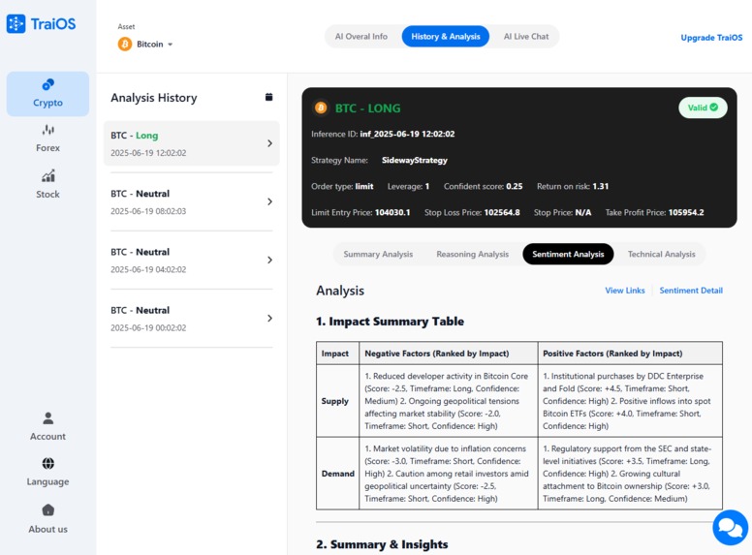Select the 2025-06-19 00:02:02 history entry
The image size is (752, 555).
(191, 319)
